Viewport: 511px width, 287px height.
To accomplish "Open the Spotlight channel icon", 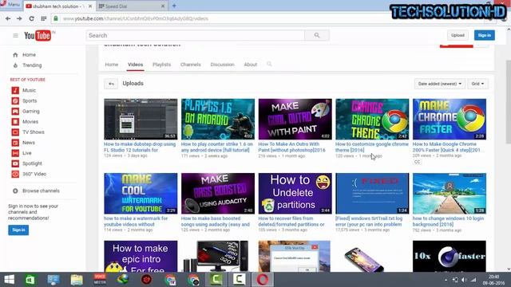I will pyautogui.click(x=15, y=163).
